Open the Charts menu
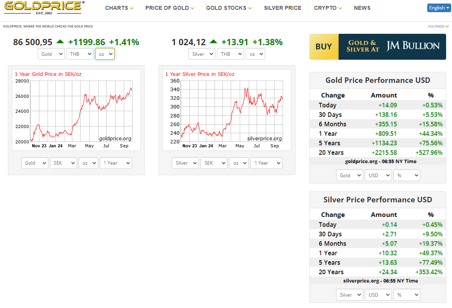452x308 pixels. coord(119,8)
